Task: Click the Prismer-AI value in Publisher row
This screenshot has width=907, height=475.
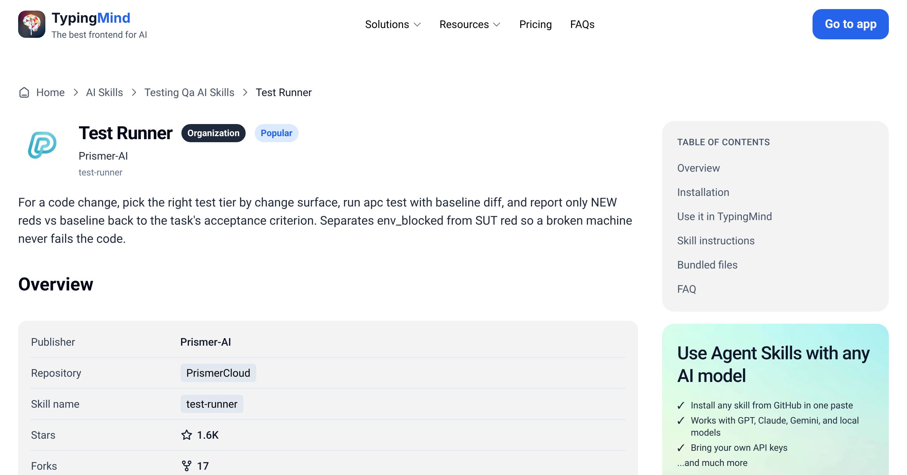Action: 206,342
